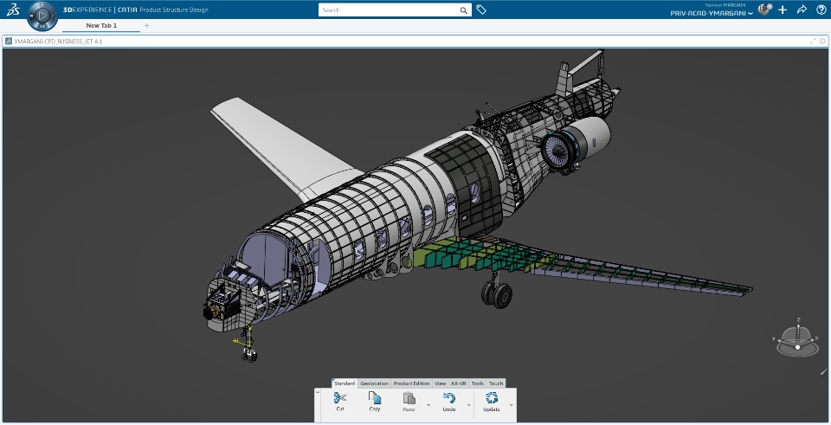The height and width of the screenshot is (425, 831).
Task: Collapse the action bar with left chevron
Action: 318,392
